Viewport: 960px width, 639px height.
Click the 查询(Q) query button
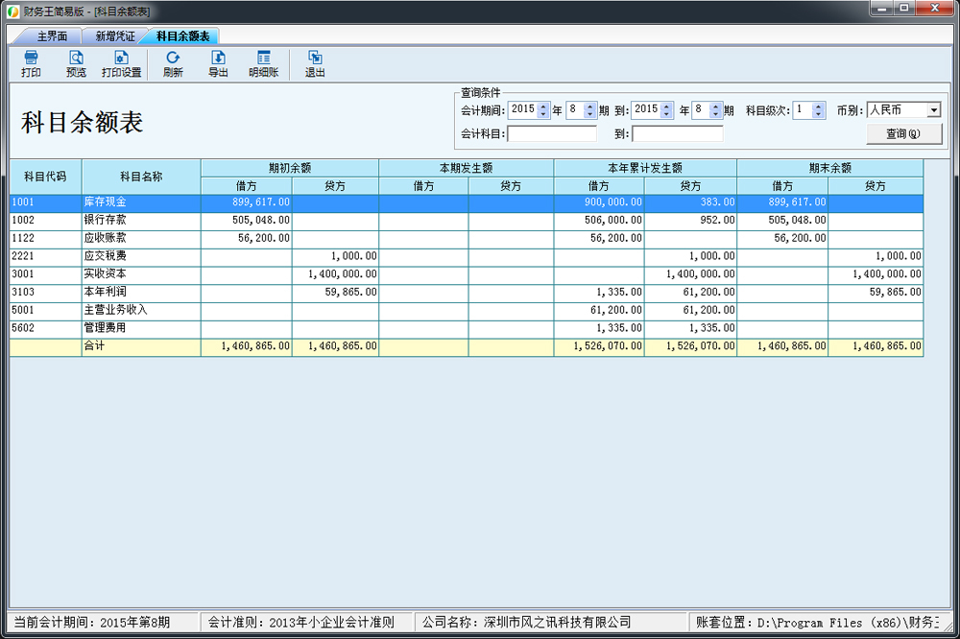click(903, 134)
